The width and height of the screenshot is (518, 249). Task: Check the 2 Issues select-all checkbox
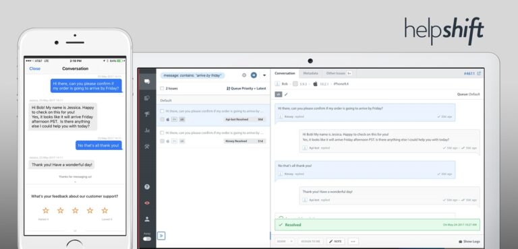coord(162,88)
